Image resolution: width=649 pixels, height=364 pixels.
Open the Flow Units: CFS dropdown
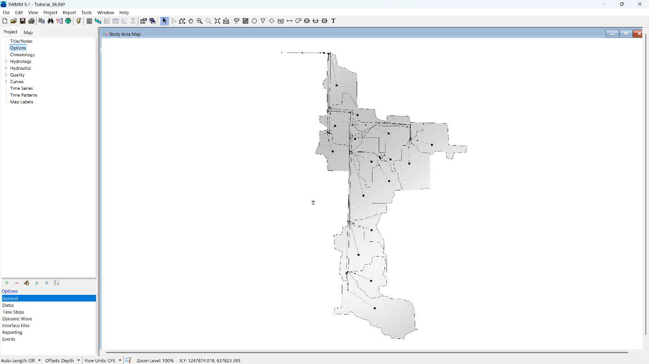119,360
